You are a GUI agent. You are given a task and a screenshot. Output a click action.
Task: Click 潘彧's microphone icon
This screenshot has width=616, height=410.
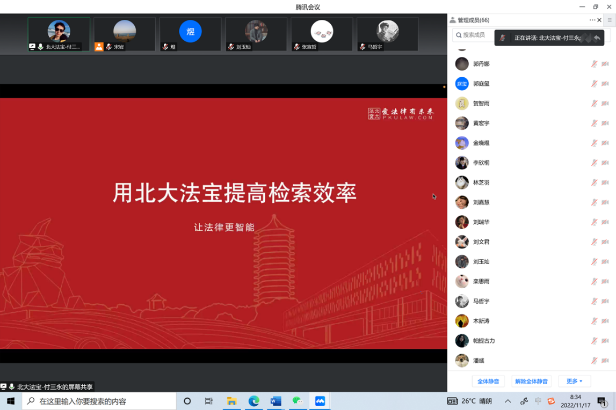[x=594, y=361]
